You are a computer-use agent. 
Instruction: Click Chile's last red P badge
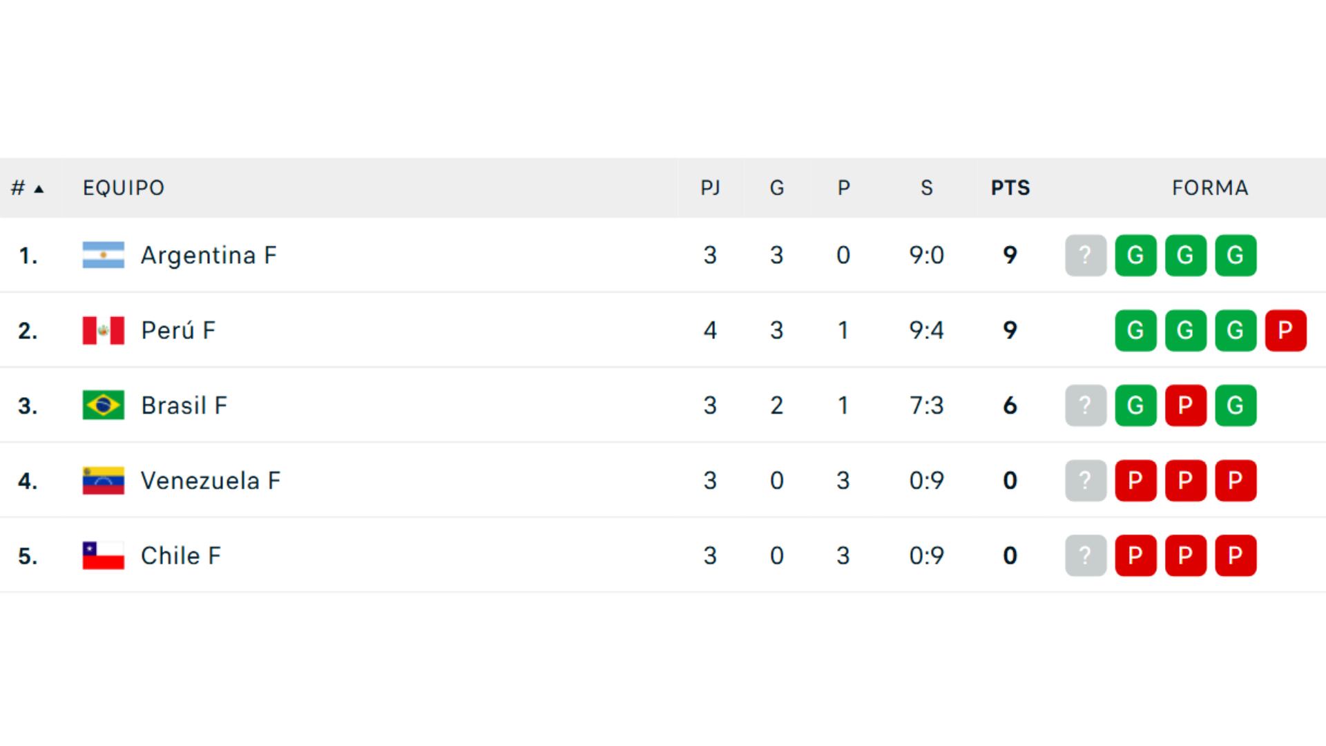point(1236,555)
